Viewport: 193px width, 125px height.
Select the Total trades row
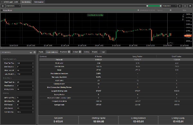[x=116, y=81]
